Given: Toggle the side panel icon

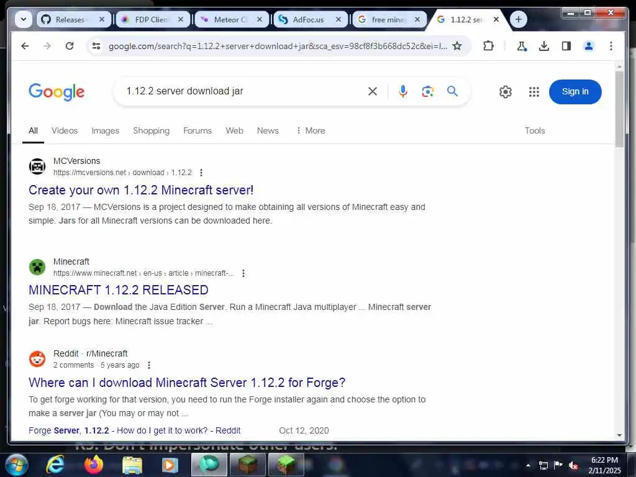Looking at the screenshot, I should 566,46.
